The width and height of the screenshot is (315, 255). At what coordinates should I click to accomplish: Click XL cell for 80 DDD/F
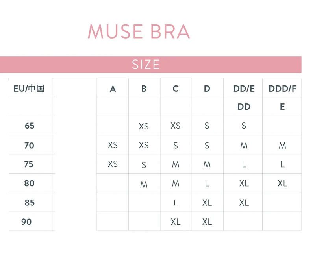pos(282,183)
